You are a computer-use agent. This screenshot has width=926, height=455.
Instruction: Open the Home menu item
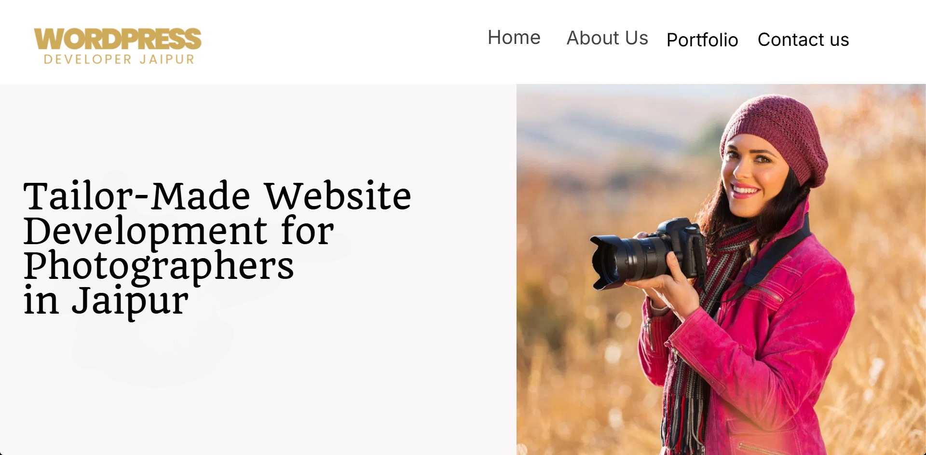click(514, 38)
